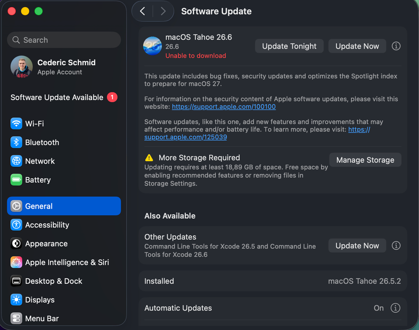Select the Menu Bar icon
The height and width of the screenshot is (330, 419).
click(16, 318)
